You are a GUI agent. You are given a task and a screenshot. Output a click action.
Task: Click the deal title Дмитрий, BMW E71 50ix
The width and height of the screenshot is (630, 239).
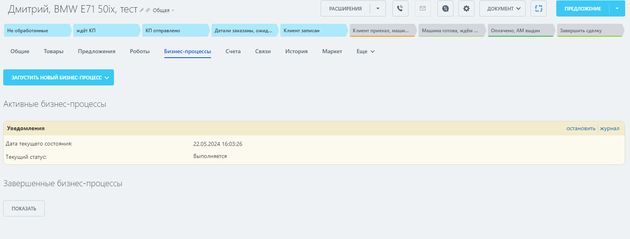tap(73, 9)
